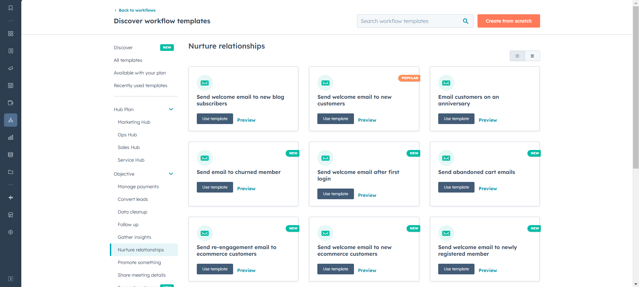Open the Commerce wallet icon
Viewport: 639px width, 287px height.
(x=11, y=103)
